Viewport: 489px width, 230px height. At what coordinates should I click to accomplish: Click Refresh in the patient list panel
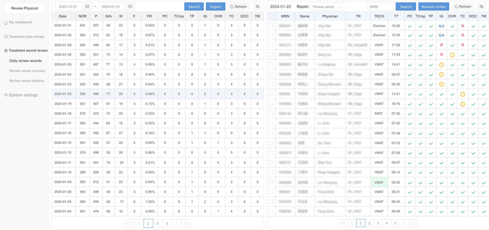(463, 6)
